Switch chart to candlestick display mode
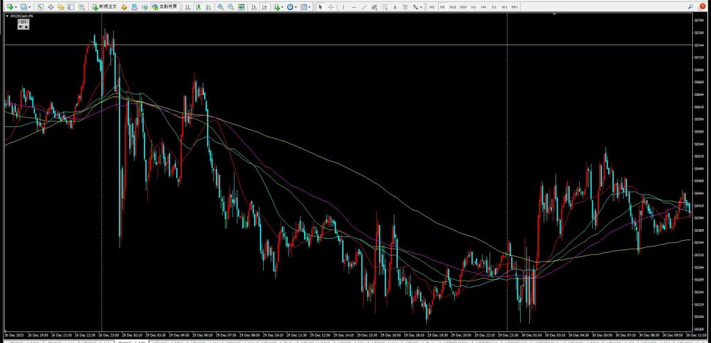Viewport: 711px width, 343px height. pyautogui.click(x=198, y=6)
